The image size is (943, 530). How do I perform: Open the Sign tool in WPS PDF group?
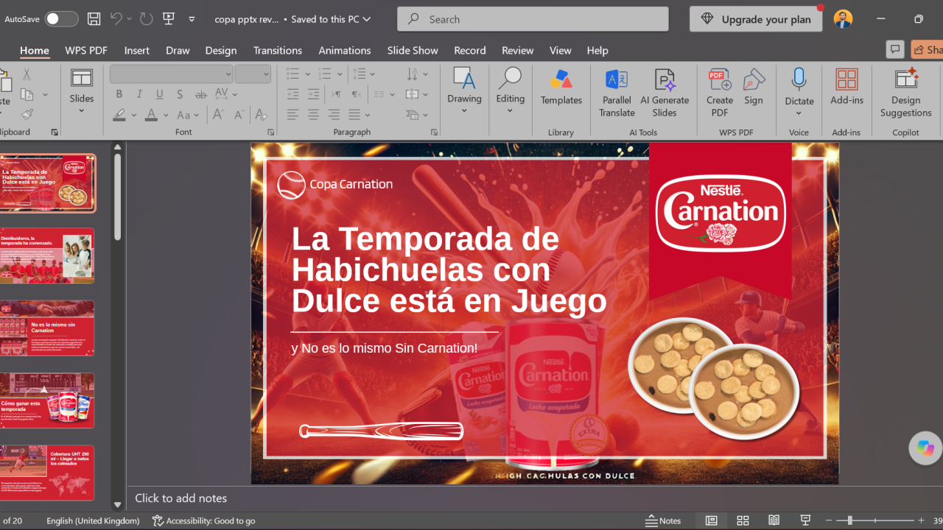754,87
